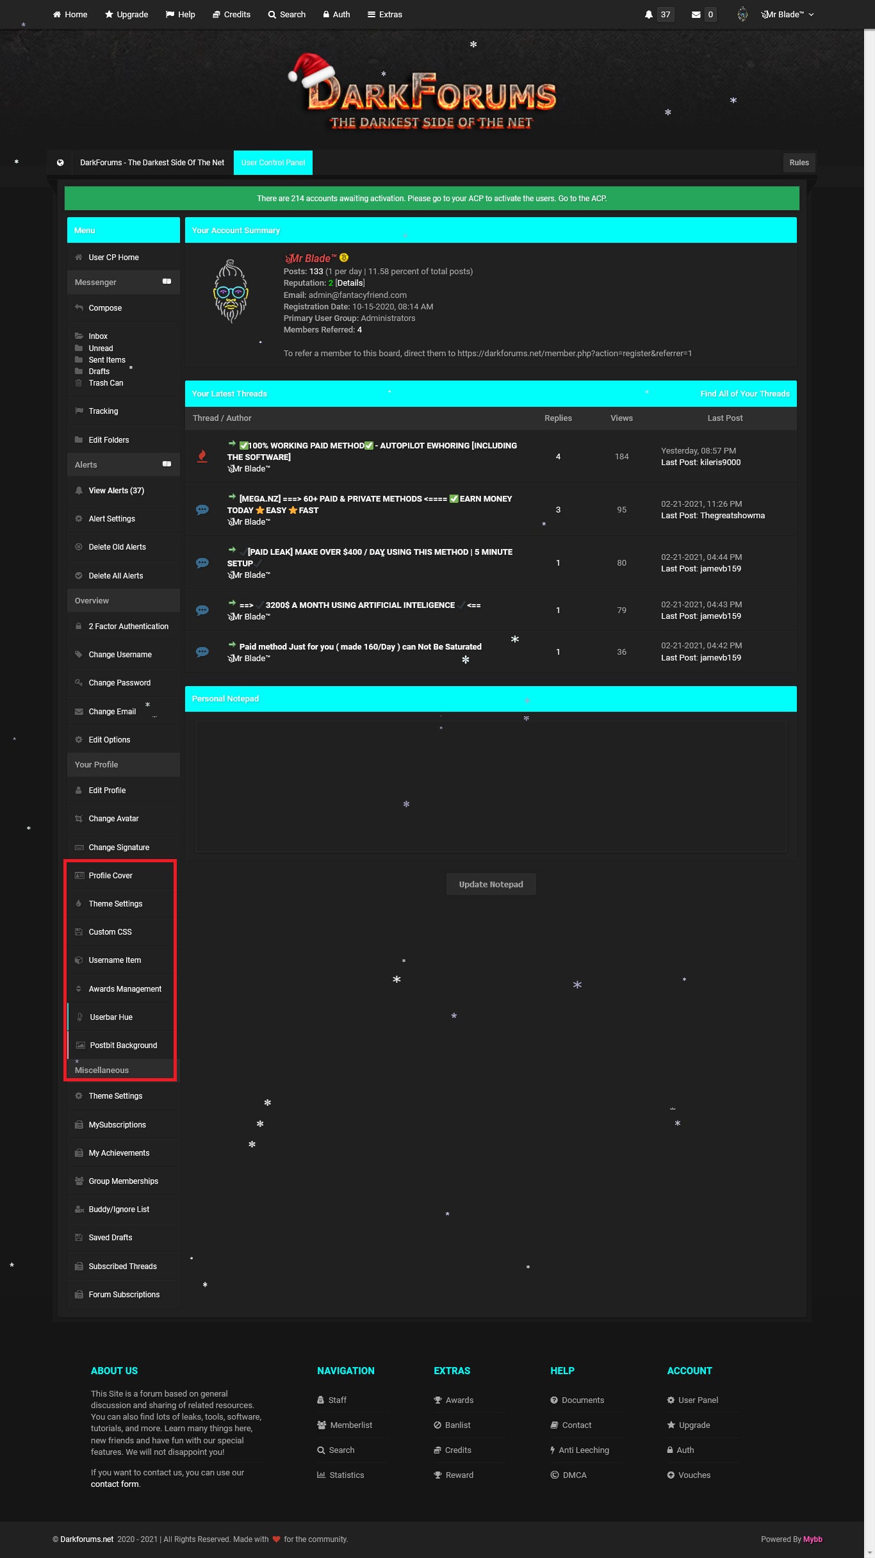Open the alerts bell icon in top bar

[648, 15]
